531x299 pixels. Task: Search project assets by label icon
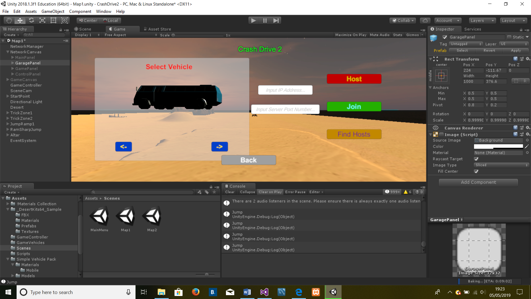207,192
